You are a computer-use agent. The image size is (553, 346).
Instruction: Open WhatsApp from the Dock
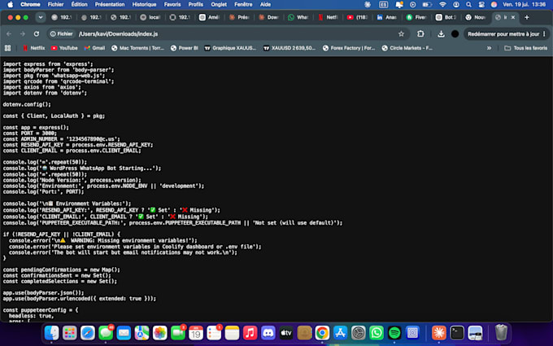point(377,333)
